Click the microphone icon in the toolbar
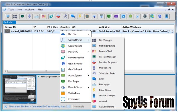The height and width of the screenshot is (112, 178). tap(29, 16)
